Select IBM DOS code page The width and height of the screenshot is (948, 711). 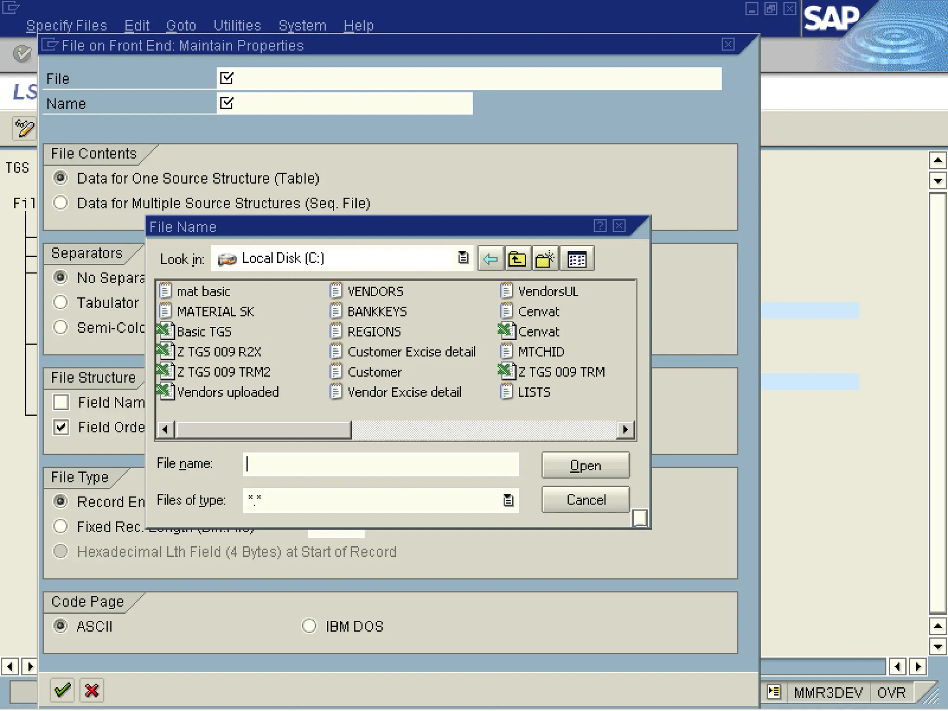point(309,626)
